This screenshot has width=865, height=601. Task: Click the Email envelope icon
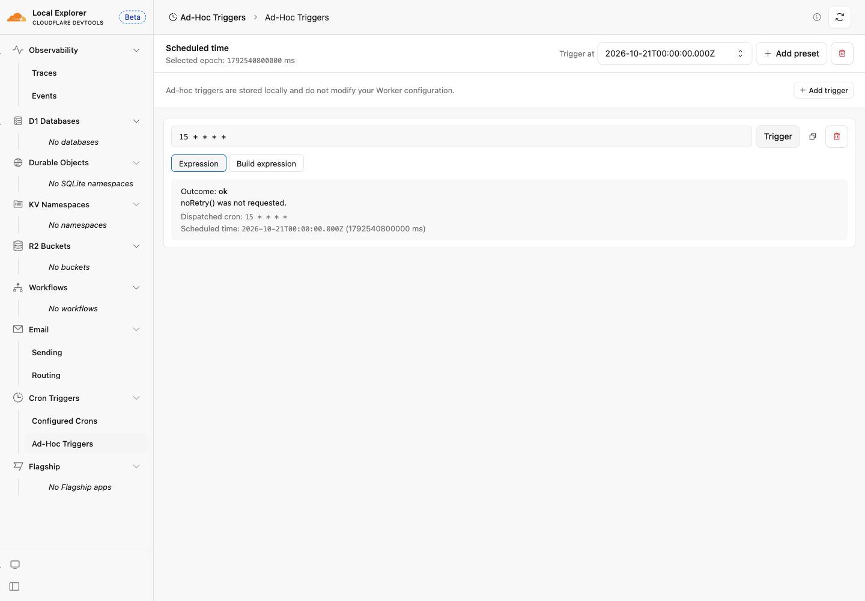click(x=18, y=329)
